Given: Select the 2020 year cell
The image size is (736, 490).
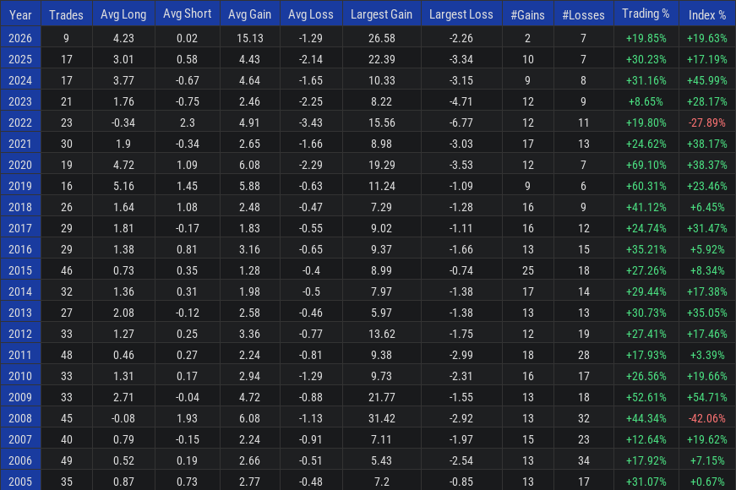Looking at the screenshot, I should tap(20, 165).
